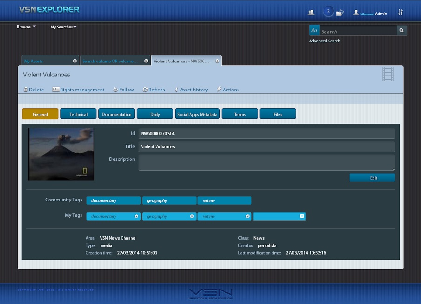The height and width of the screenshot is (304, 421).
Task: Click the plus icon to add tag
Action: (x=302, y=216)
